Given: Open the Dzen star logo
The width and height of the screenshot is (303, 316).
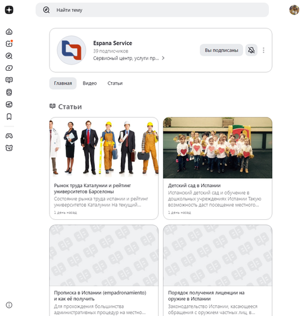Looking at the screenshot, I should (9, 10).
